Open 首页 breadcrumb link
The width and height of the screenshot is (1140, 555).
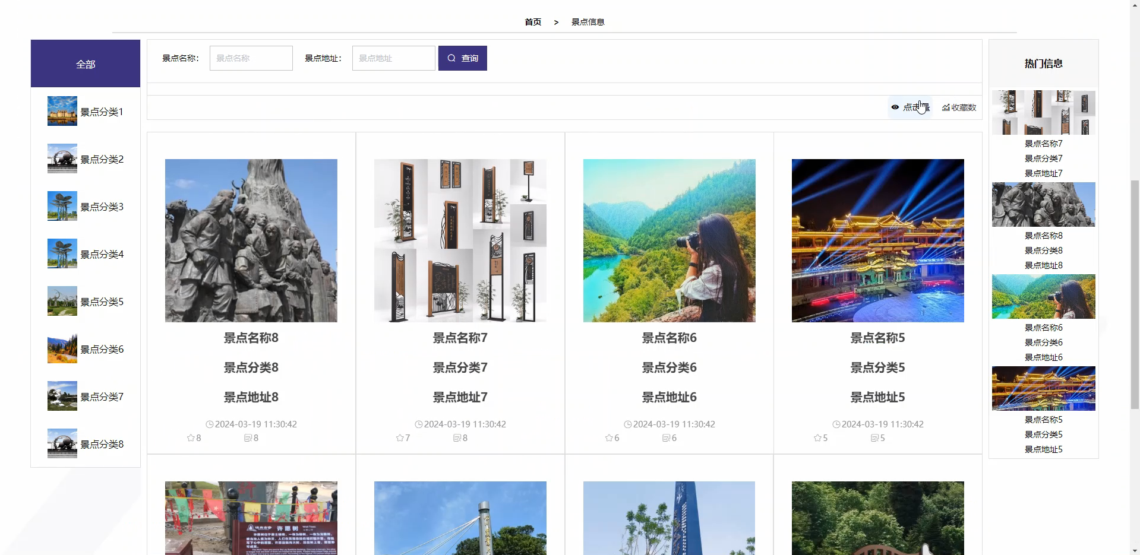[533, 22]
